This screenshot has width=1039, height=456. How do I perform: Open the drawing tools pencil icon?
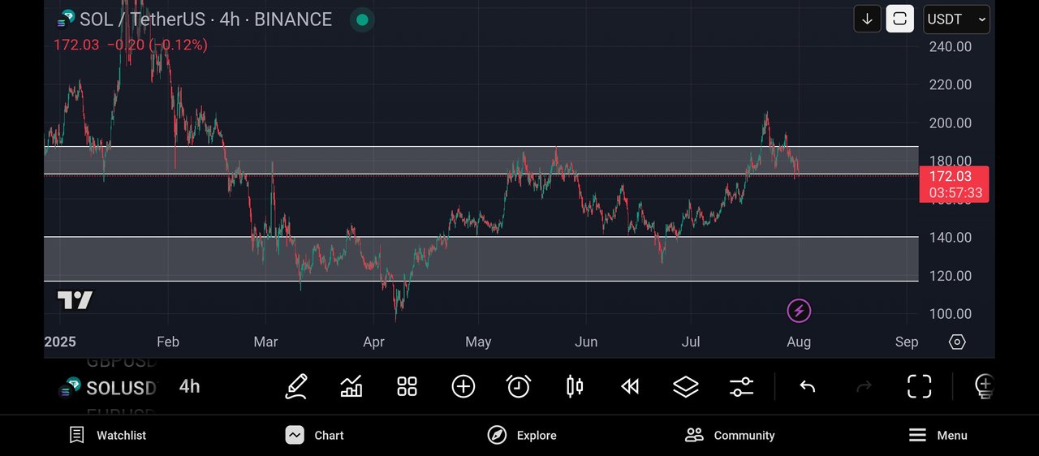tap(296, 386)
